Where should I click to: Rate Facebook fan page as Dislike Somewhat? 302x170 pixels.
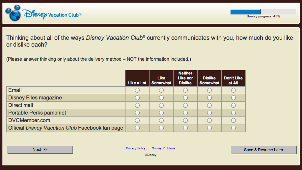(209, 128)
